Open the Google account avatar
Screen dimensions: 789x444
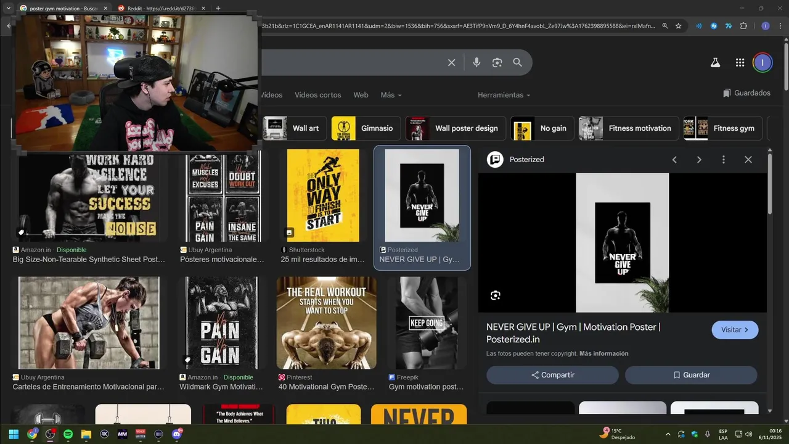click(762, 62)
